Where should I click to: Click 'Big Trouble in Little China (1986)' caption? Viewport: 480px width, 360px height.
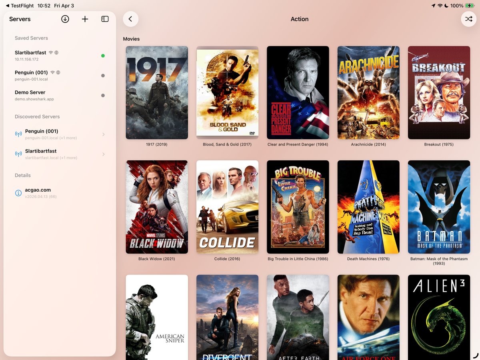tap(298, 259)
